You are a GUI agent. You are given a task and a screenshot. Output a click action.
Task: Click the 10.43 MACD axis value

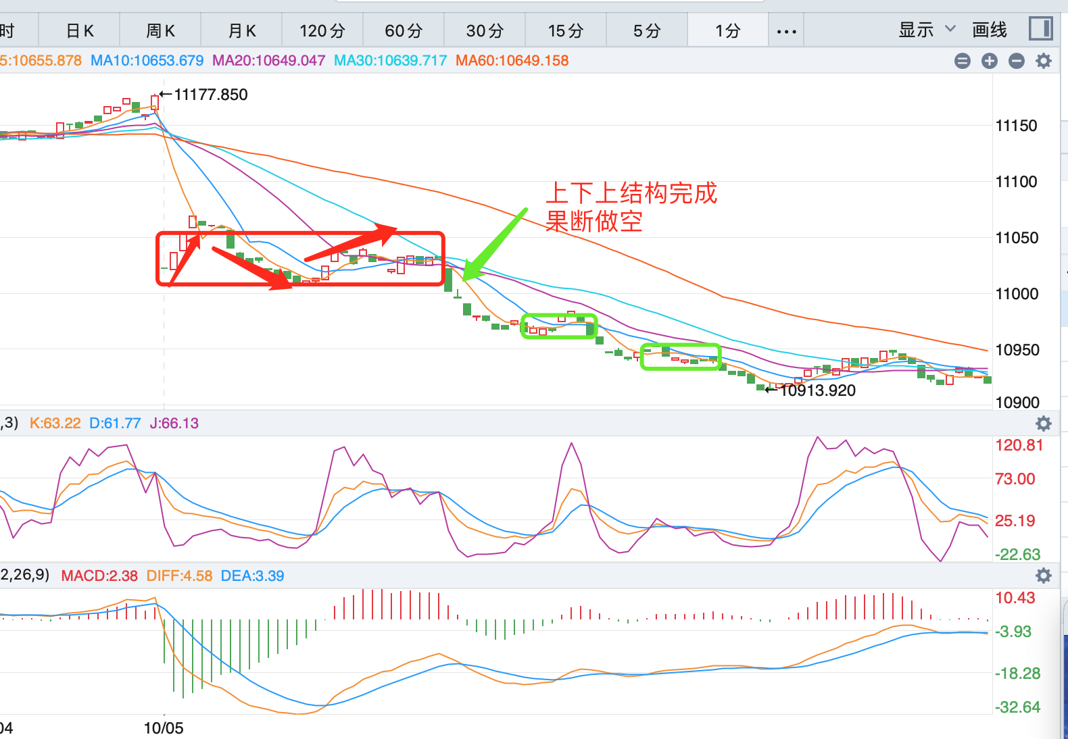(1015, 598)
